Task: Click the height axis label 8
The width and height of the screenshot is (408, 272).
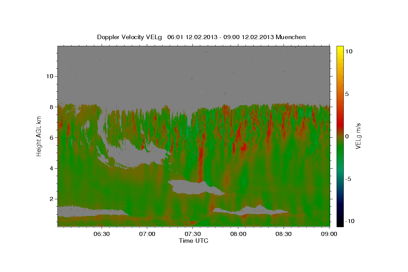Action: pos(52,107)
